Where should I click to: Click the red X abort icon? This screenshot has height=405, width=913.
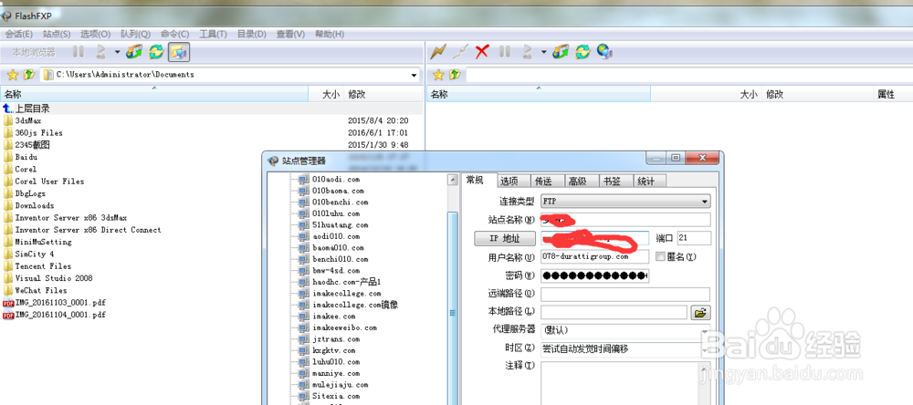point(482,52)
